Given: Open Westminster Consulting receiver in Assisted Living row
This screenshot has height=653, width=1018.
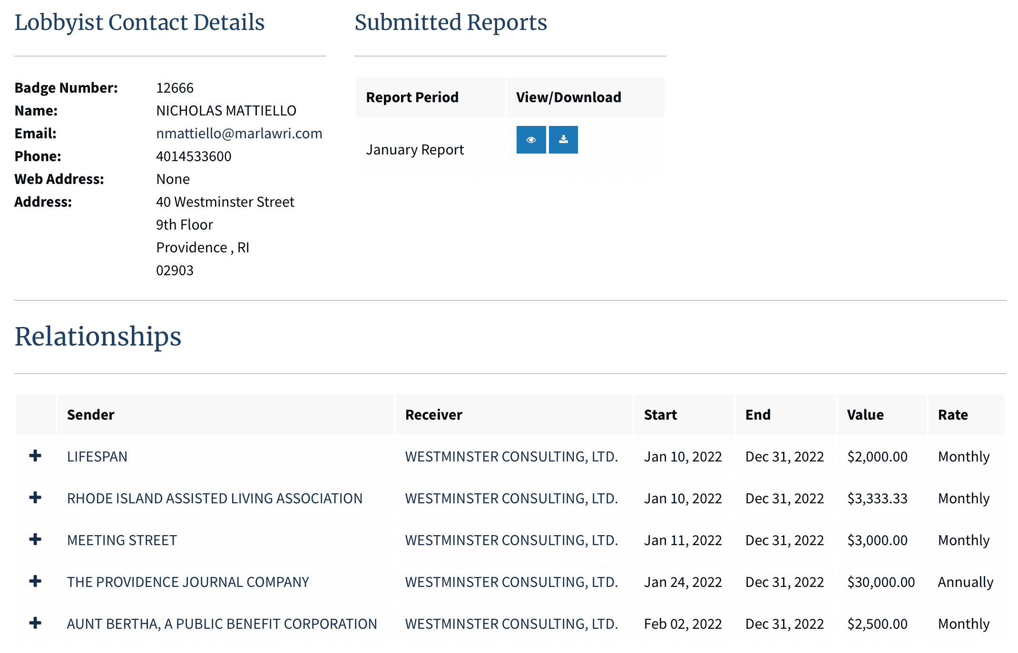Looking at the screenshot, I should 511,499.
